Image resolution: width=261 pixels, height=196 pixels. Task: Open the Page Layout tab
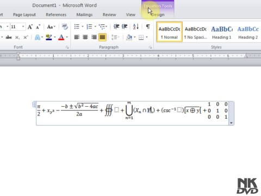(24, 15)
